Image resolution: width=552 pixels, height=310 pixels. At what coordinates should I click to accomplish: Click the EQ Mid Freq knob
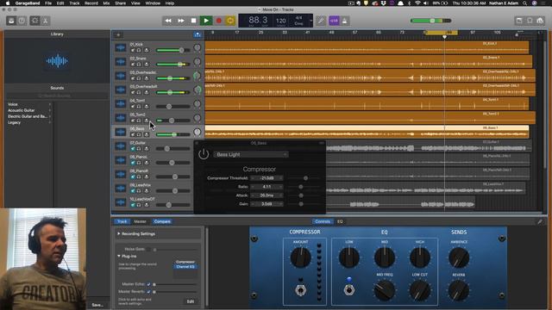point(384,290)
